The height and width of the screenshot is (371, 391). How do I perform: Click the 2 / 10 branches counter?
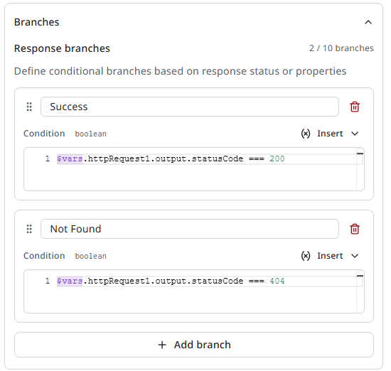pos(341,48)
